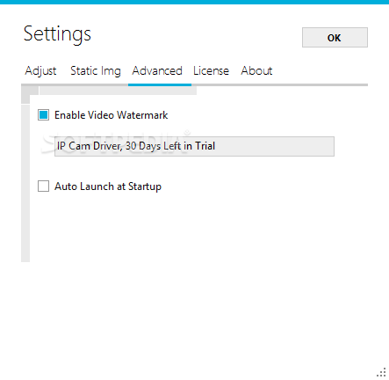Go to the License tab
Screen dimensions: 389x380
point(211,71)
